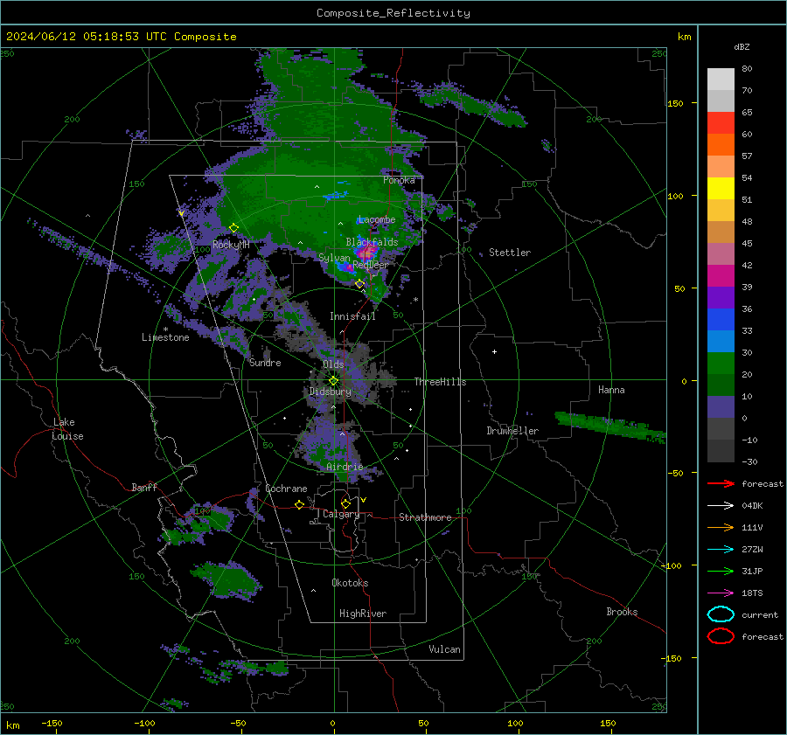Select the dark blue 36 dBZ swatch
The height and width of the screenshot is (735, 787).
[721, 319]
